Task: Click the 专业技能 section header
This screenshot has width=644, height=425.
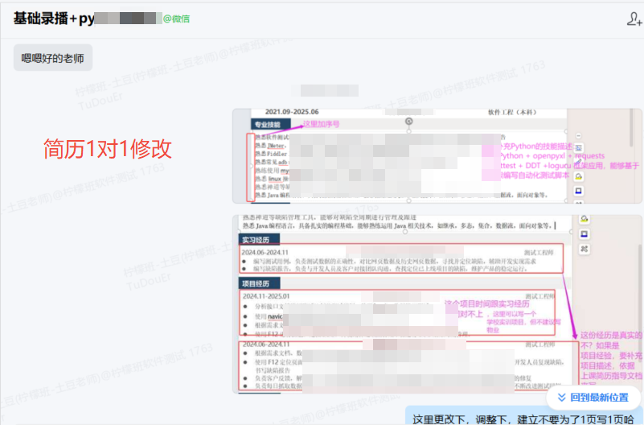Action: (268, 126)
